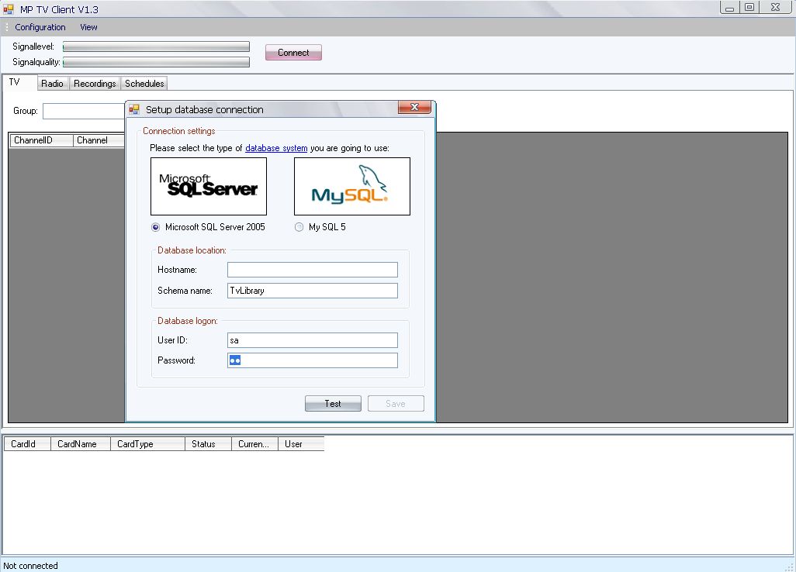The height and width of the screenshot is (572, 796).
Task: Click the Test button
Action: [x=333, y=404]
